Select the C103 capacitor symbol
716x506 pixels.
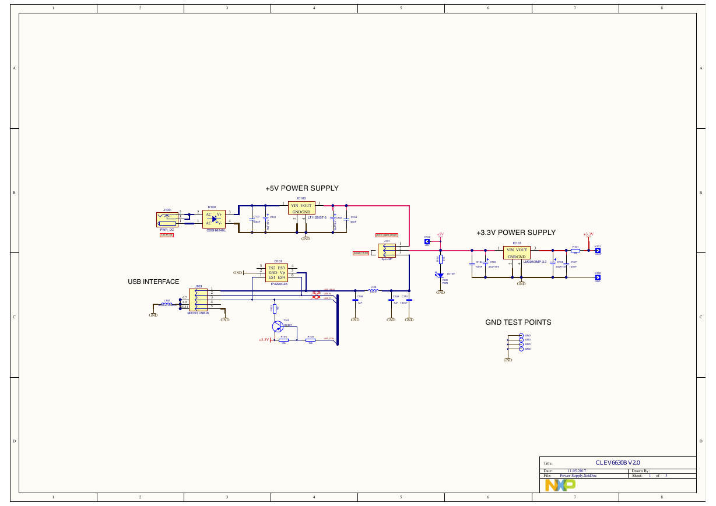click(346, 219)
